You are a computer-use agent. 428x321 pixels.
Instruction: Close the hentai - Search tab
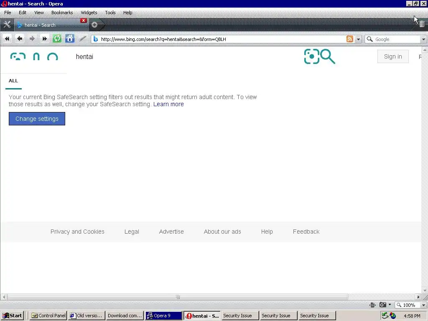pyautogui.click(x=84, y=20)
